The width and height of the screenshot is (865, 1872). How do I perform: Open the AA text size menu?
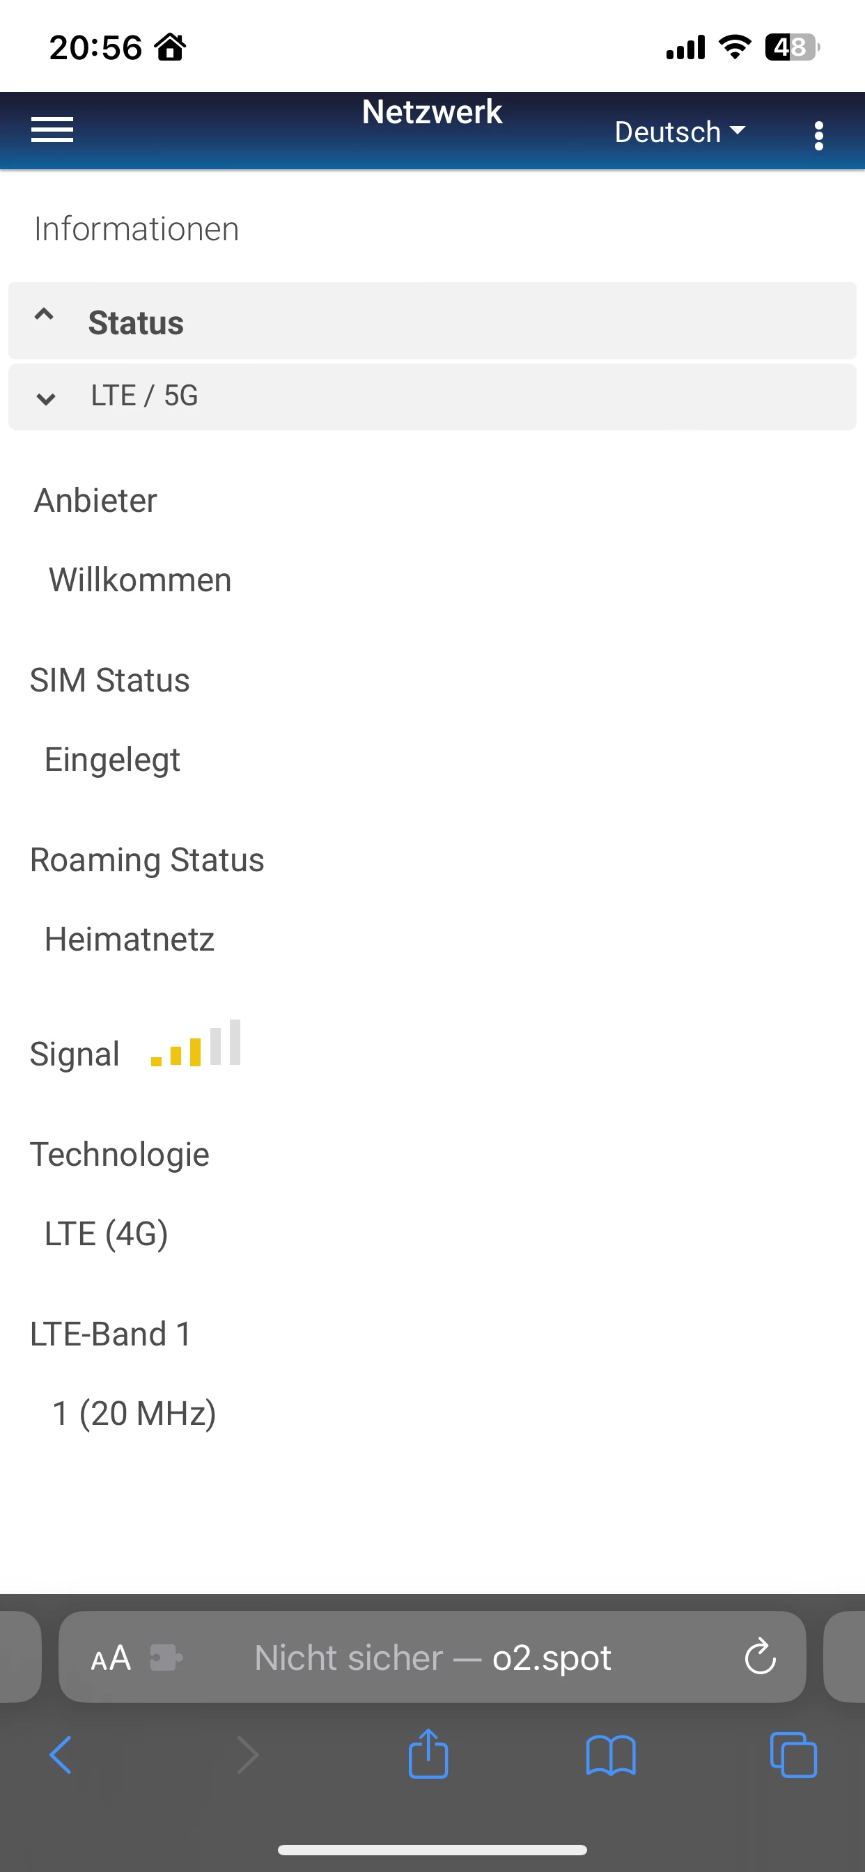111,1657
